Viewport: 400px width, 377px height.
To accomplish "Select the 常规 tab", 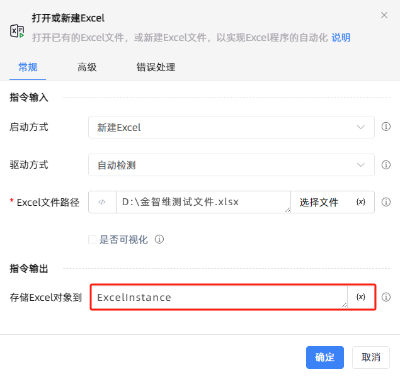I will pyautogui.click(x=28, y=67).
